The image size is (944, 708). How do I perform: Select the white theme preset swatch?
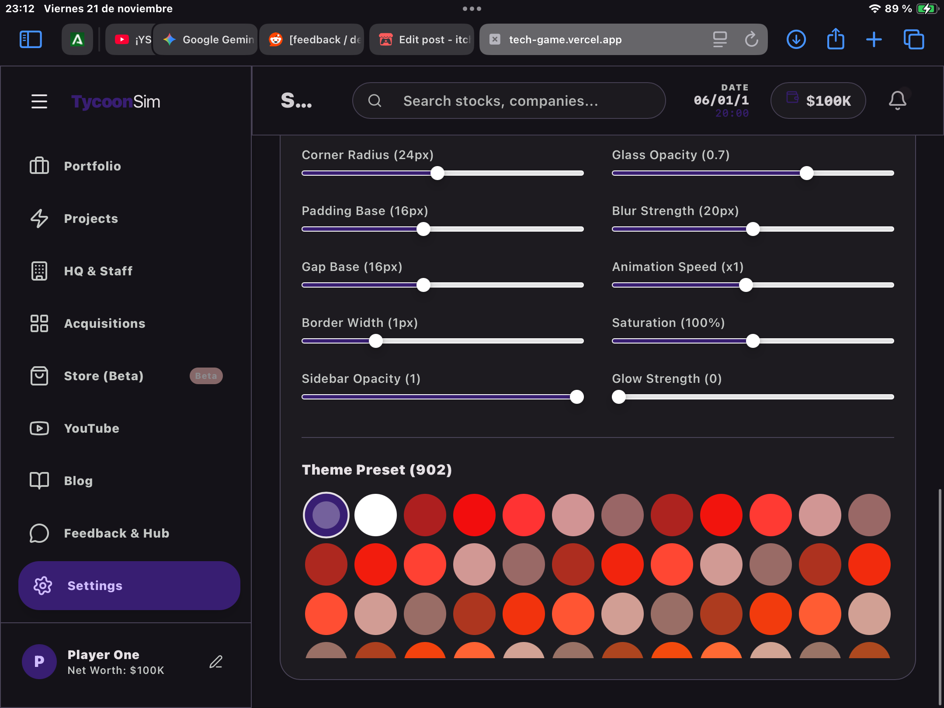click(x=375, y=515)
